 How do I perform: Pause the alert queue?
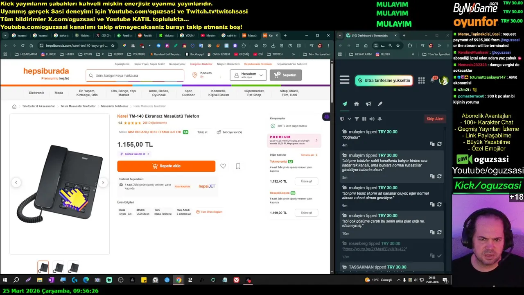pos(364,119)
